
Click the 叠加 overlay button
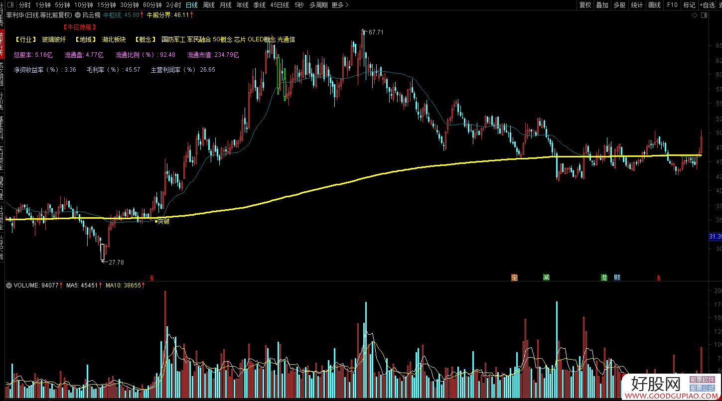click(x=602, y=5)
